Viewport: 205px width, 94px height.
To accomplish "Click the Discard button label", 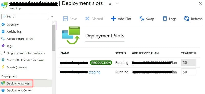I will tap(97, 19).
